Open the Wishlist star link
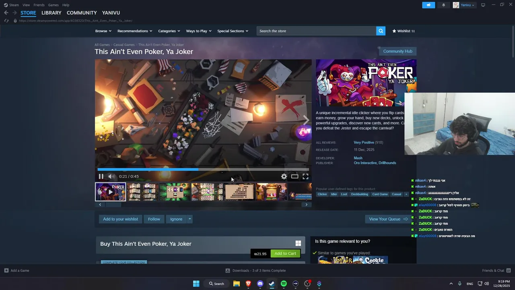Viewport: 515px width, 290px height. [404, 31]
